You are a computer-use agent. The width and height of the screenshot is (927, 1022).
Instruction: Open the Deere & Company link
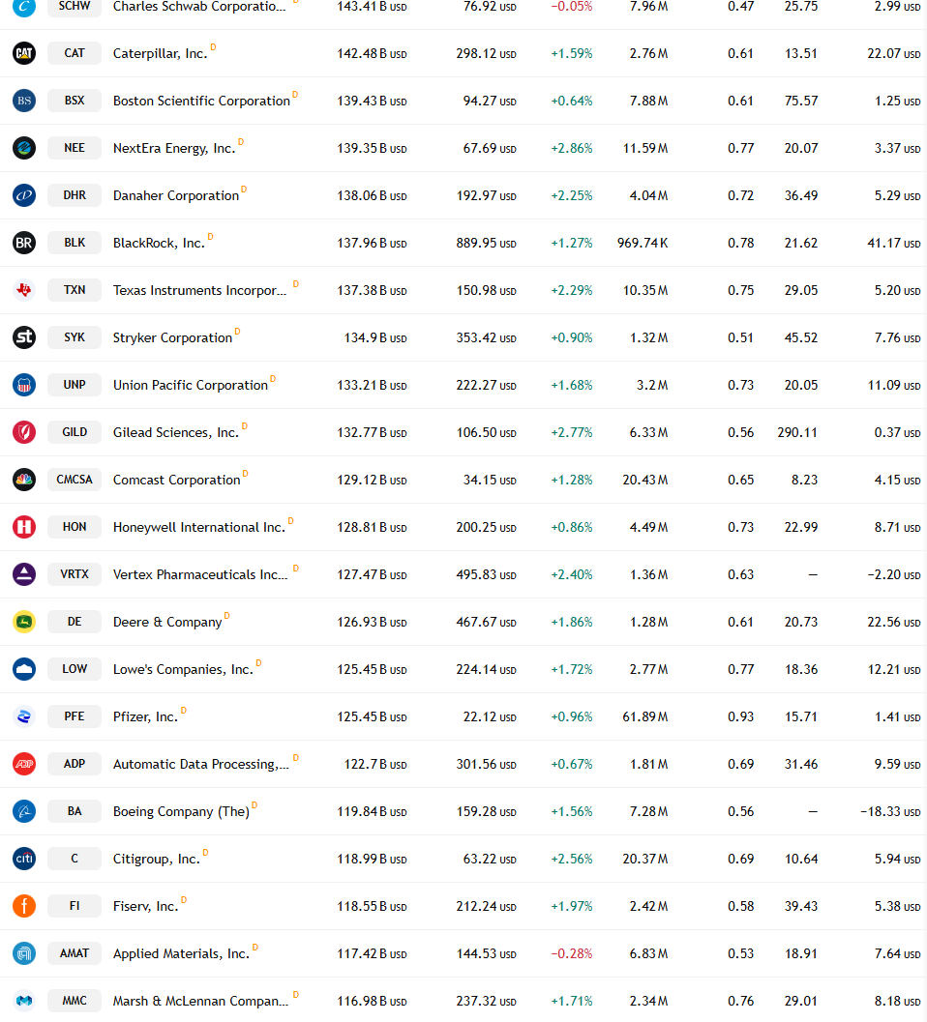pos(167,622)
